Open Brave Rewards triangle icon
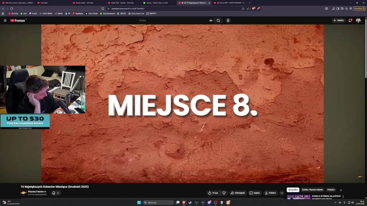Image resolution: width=367 pixels, height=206 pixels. click(x=258, y=9)
